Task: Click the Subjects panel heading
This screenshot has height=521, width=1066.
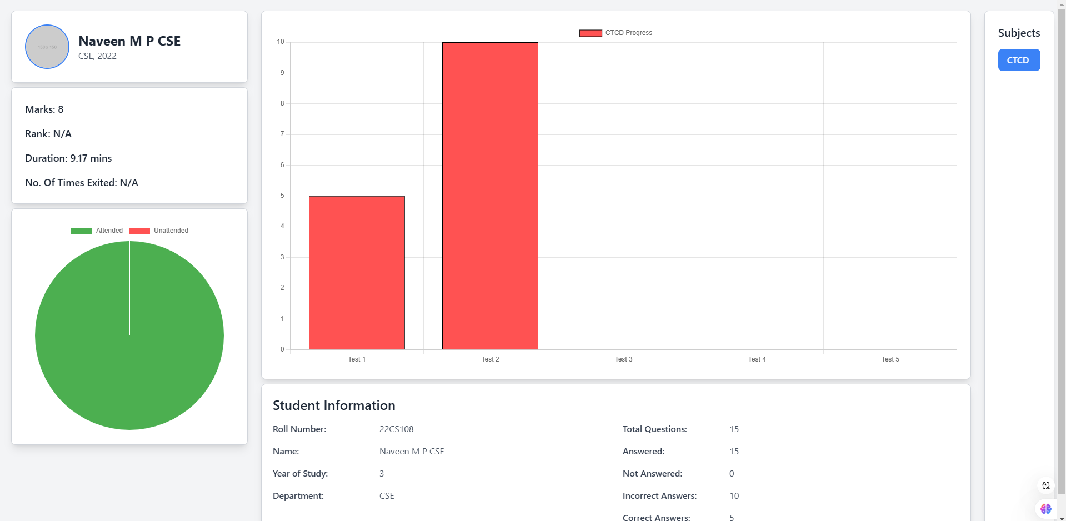Action: (x=1019, y=33)
